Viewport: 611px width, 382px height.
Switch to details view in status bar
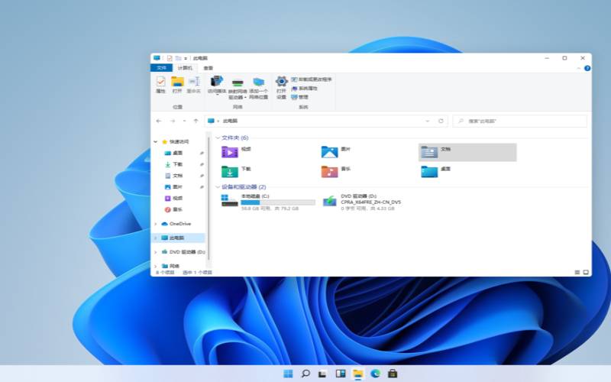coord(577,273)
